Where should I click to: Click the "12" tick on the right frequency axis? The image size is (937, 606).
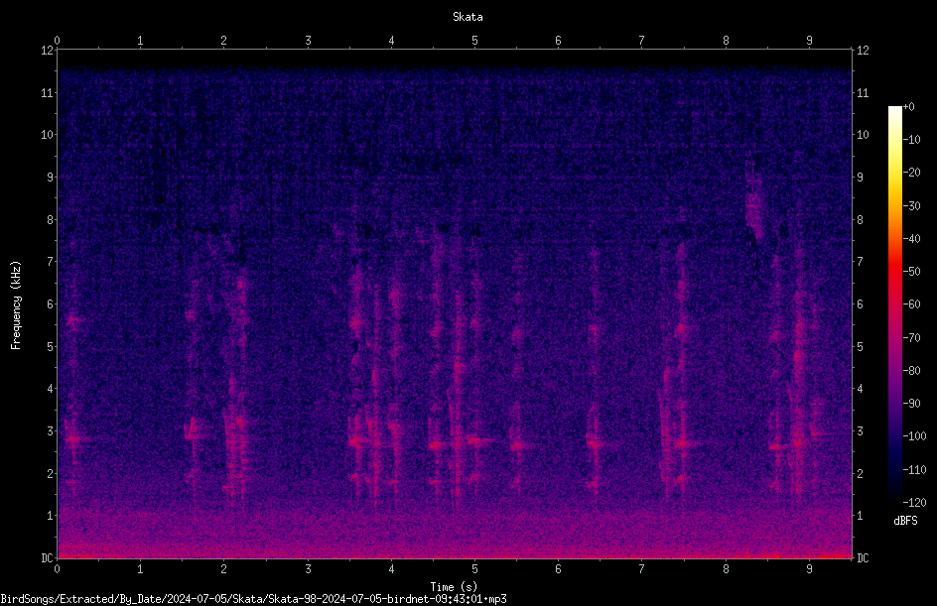863,51
